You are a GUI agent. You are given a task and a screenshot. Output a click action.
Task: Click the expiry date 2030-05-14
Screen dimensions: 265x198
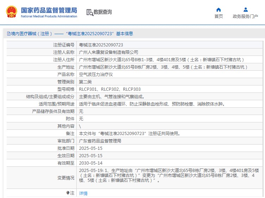90,163
